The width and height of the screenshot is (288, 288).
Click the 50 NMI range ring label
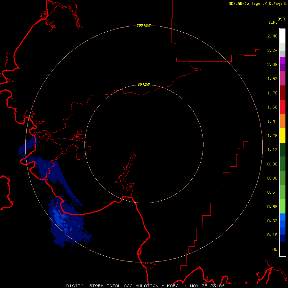144,84
